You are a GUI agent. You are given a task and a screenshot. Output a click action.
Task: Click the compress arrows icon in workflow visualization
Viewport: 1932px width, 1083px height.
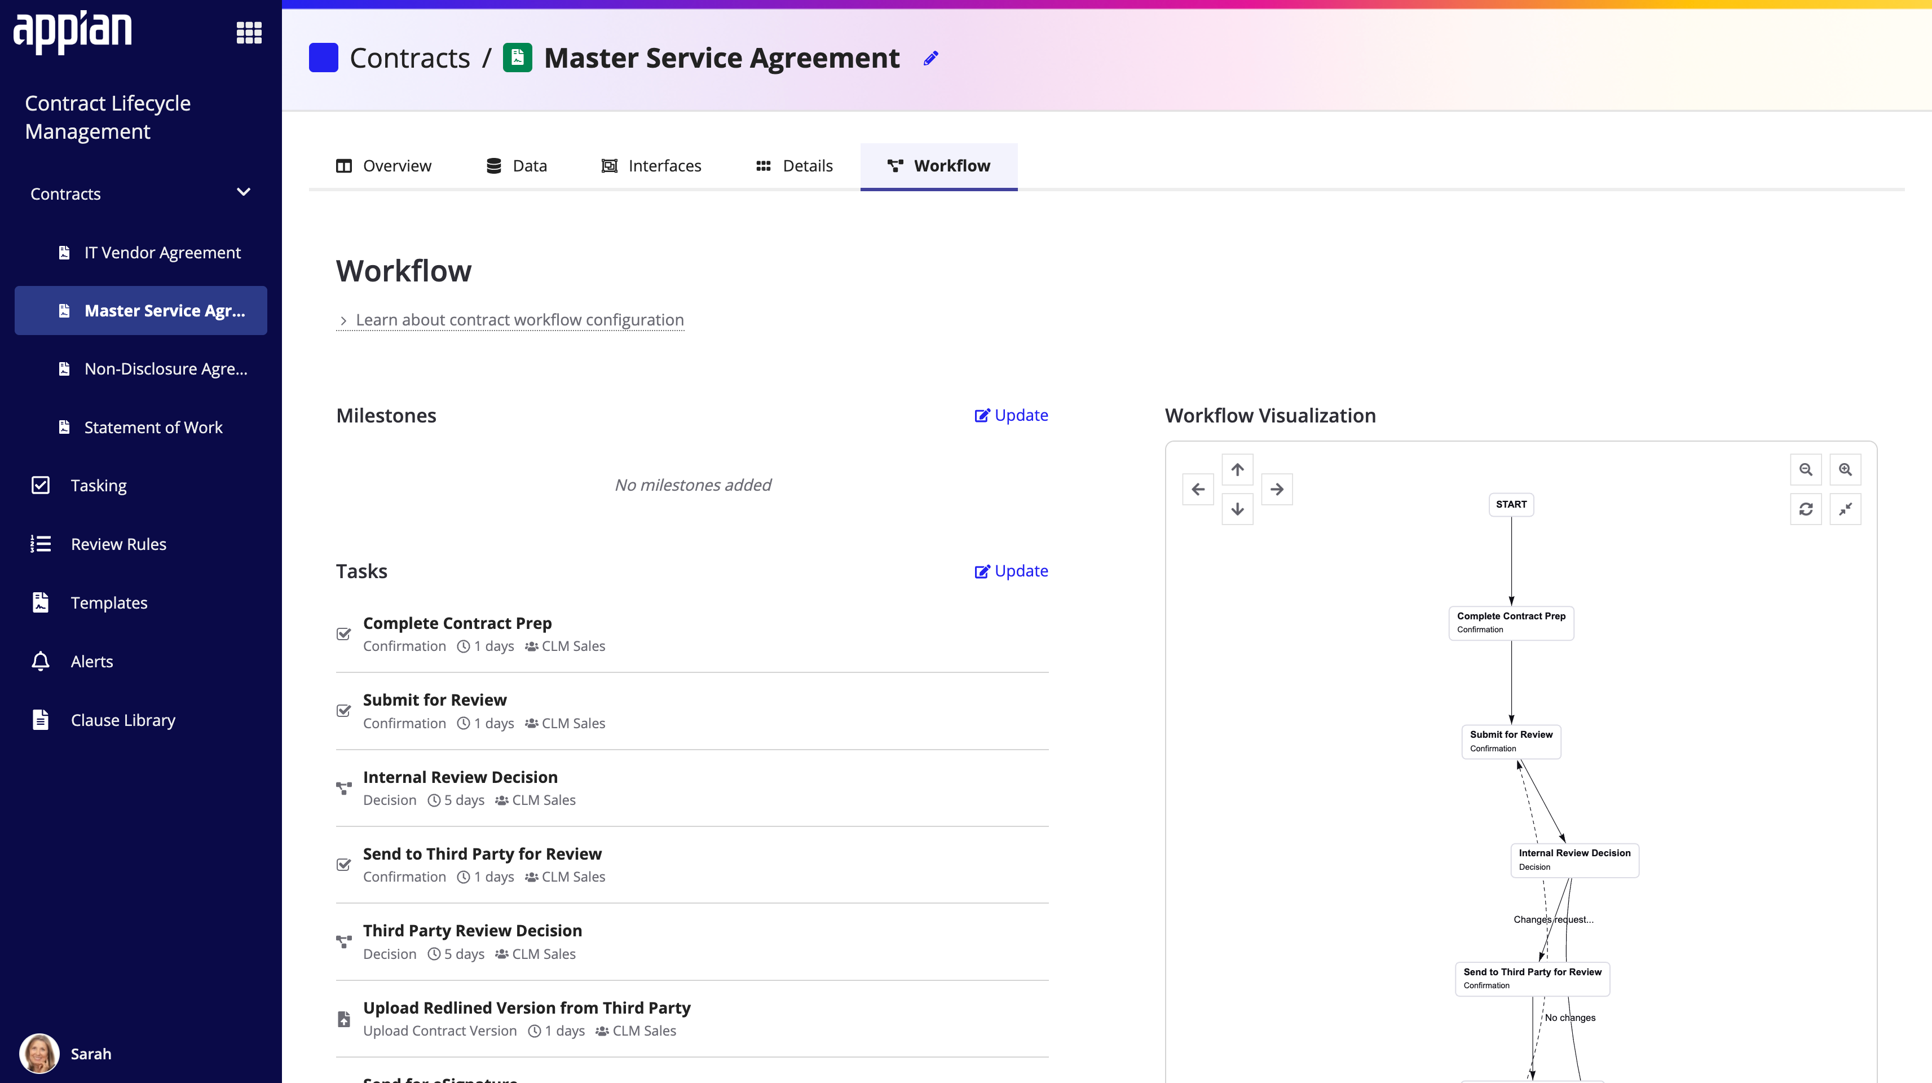coord(1846,509)
